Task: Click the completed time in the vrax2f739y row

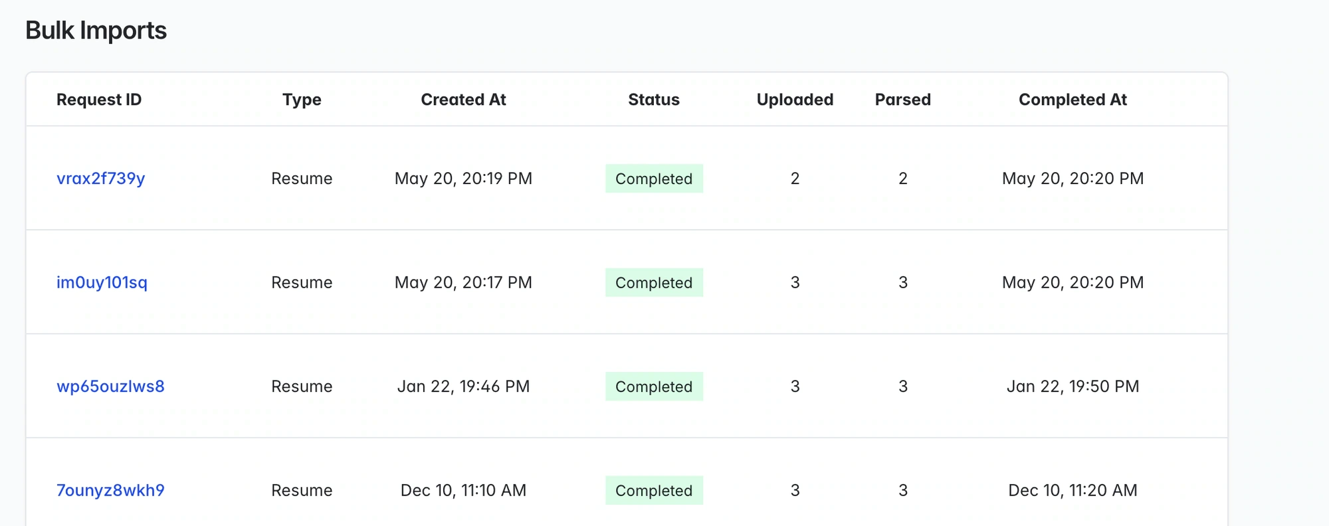Action: click(1073, 179)
